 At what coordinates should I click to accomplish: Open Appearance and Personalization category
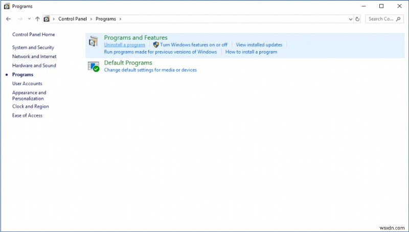[x=29, y=95]
